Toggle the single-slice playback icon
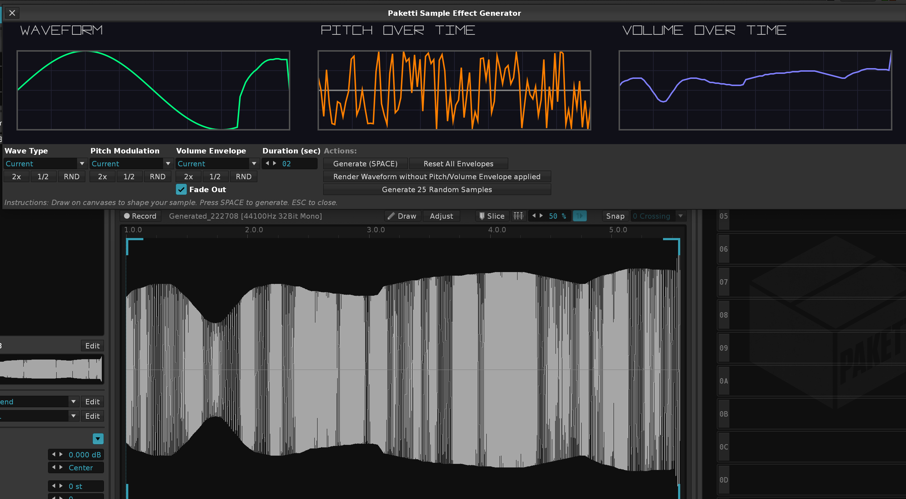The height and width of the screenshot is (499, 906). click(x=579, y=216)
